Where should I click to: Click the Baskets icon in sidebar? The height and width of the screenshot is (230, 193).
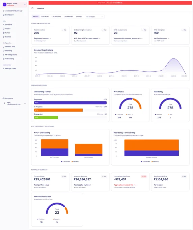click(3, 37)
